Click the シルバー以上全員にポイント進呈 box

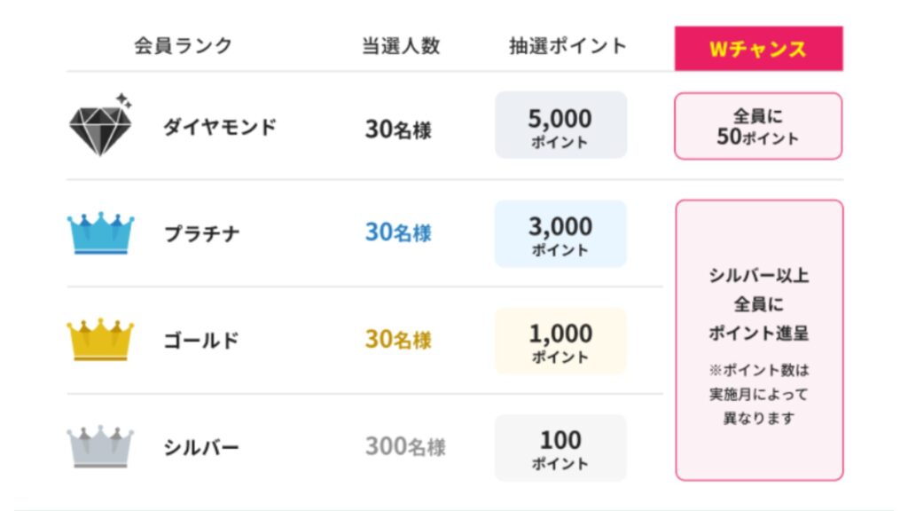758,340
